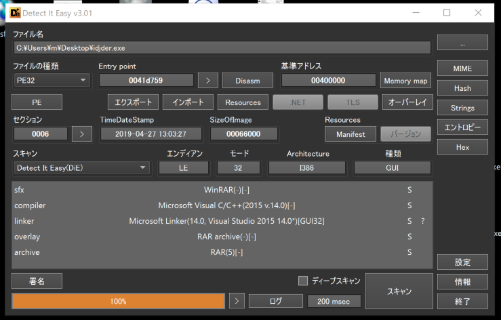Click the SizeOfImage 00066000 field
Screen dimensions: 501x320
(243, 134)
